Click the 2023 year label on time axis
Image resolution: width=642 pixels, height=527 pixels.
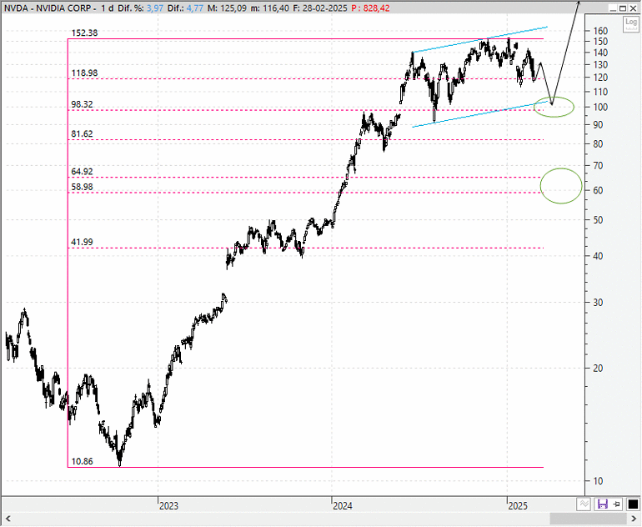point(168,506)
